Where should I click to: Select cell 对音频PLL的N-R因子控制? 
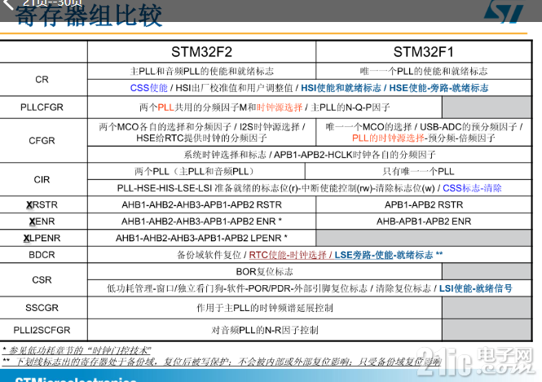[x=265, y=330]
